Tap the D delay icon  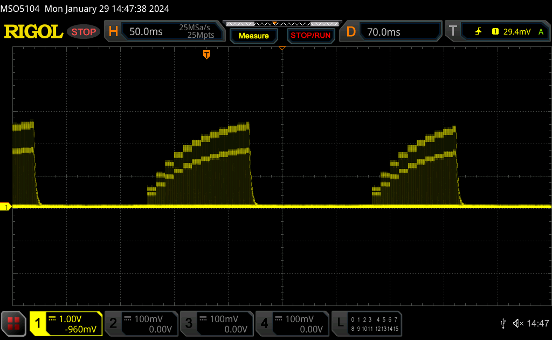click(x=351, y=32)
